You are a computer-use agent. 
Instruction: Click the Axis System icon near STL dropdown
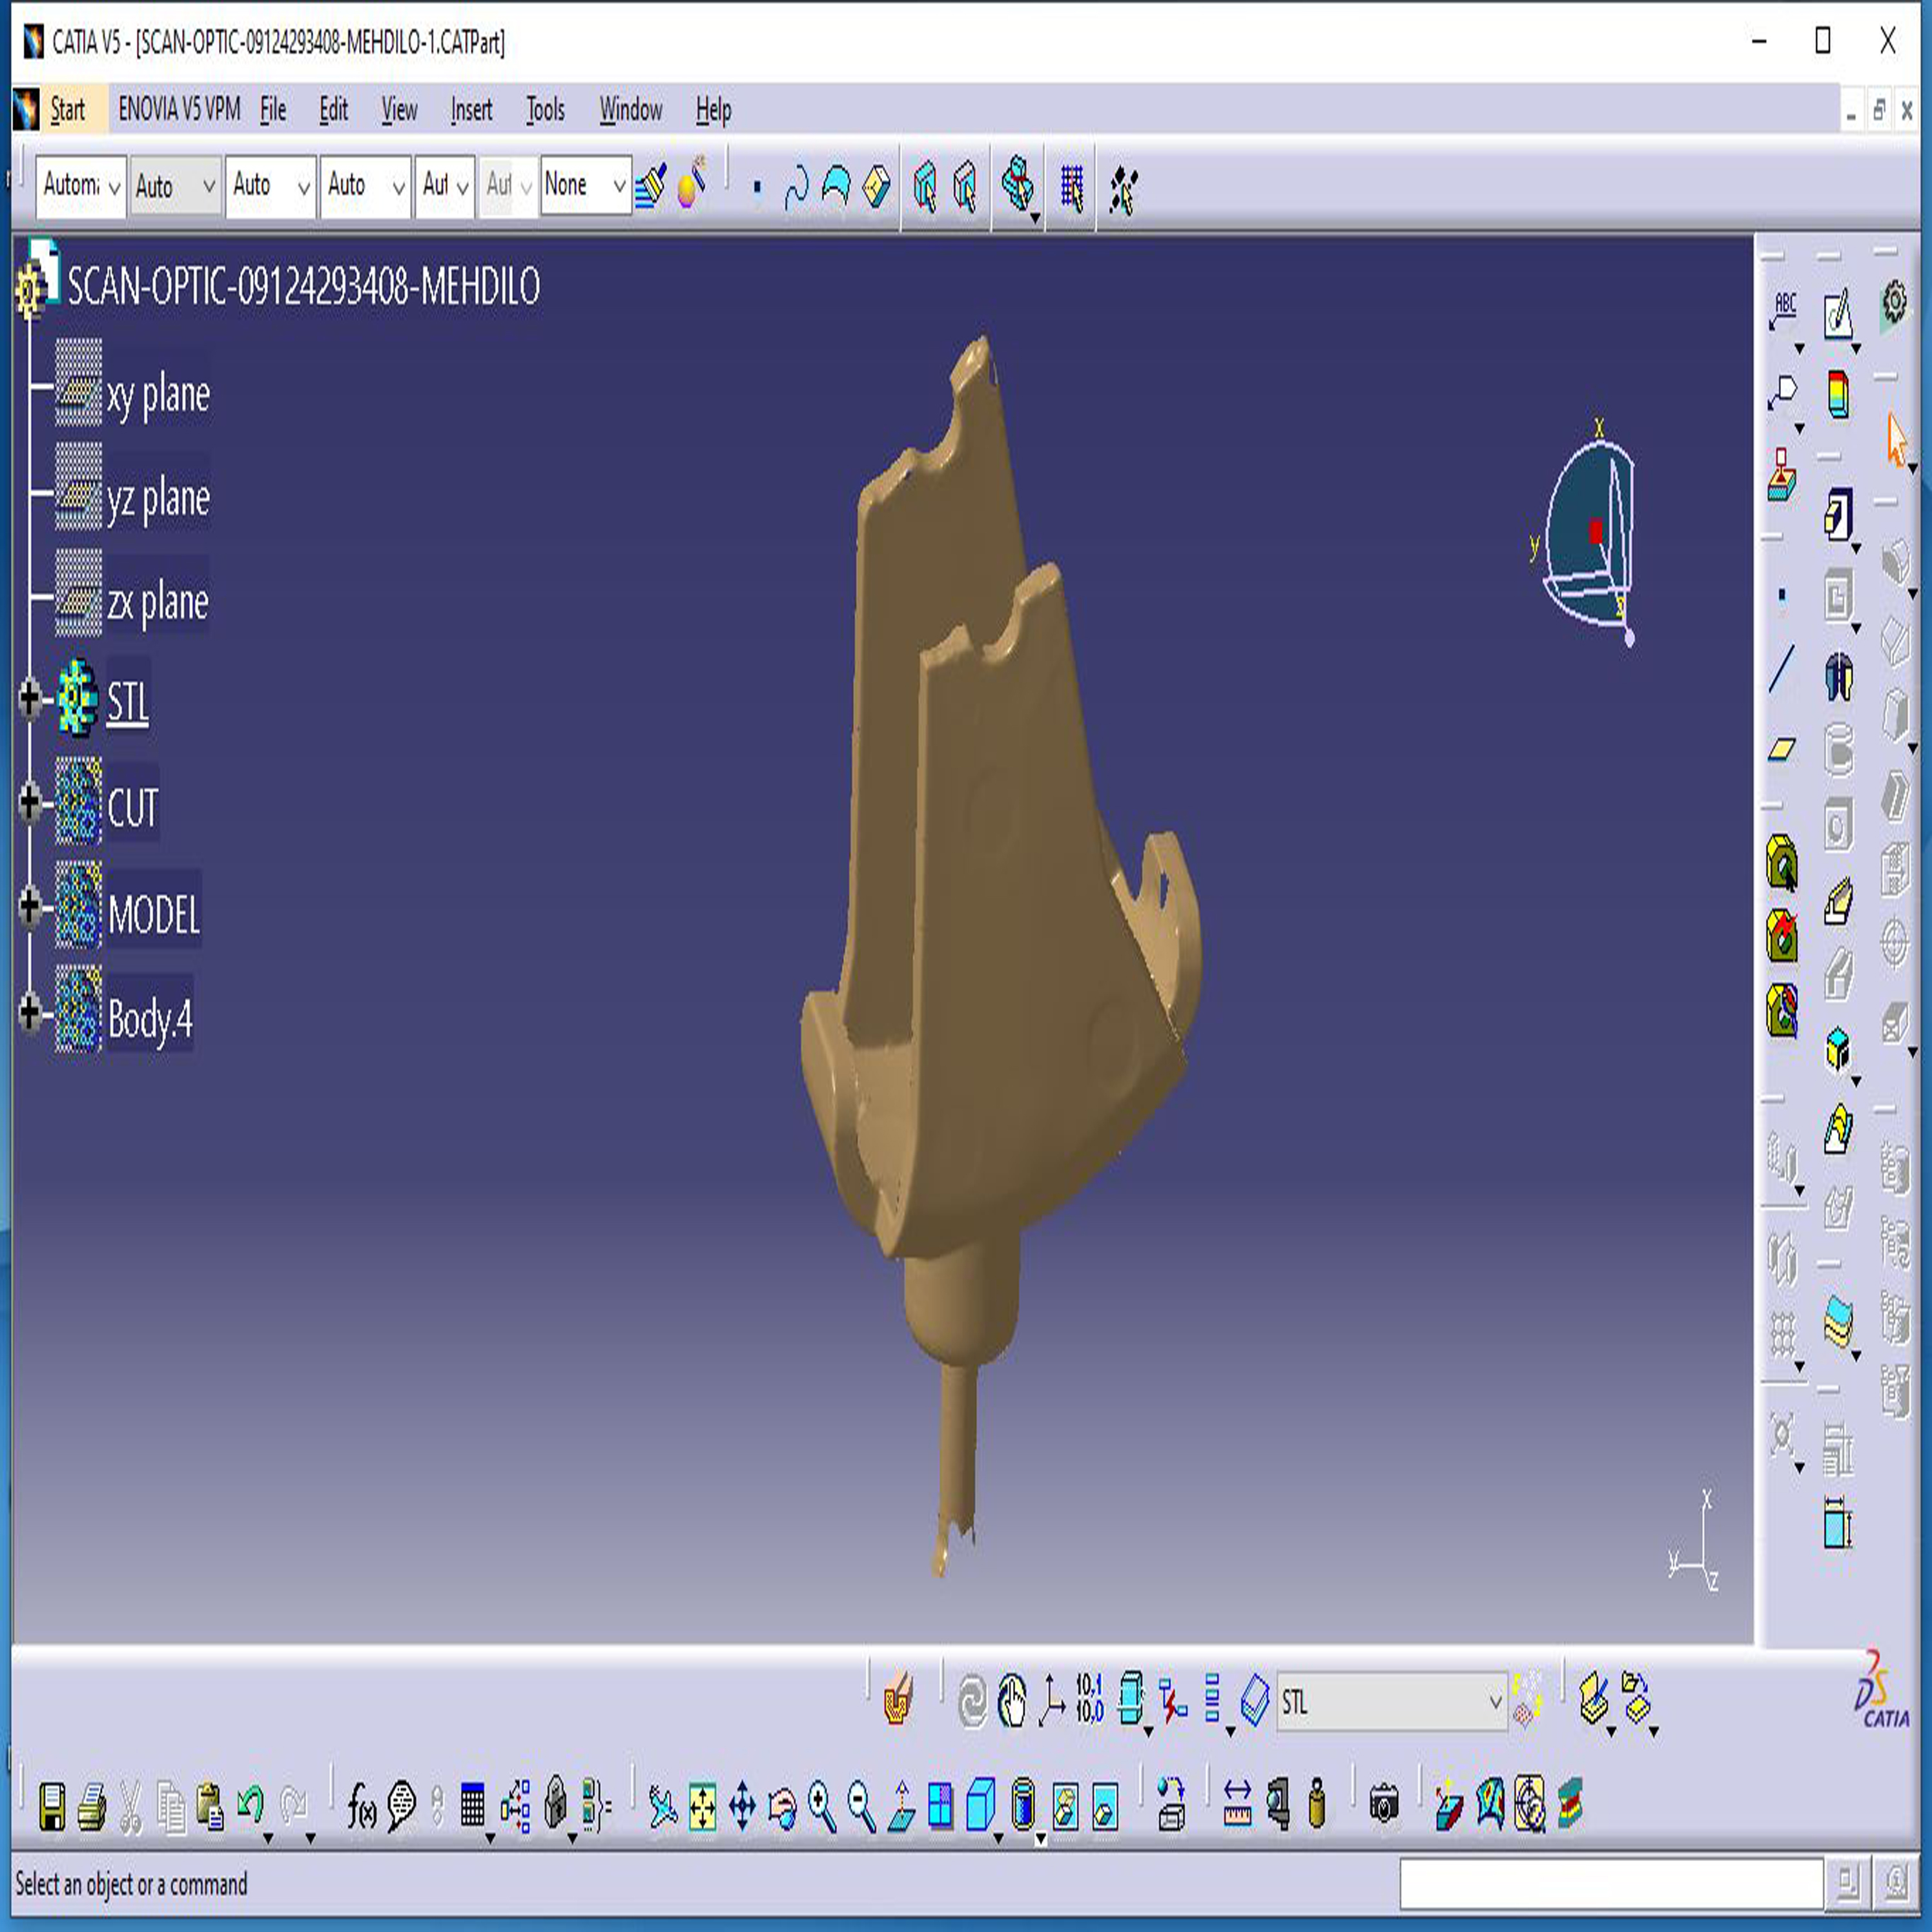pos(1051,1701)
